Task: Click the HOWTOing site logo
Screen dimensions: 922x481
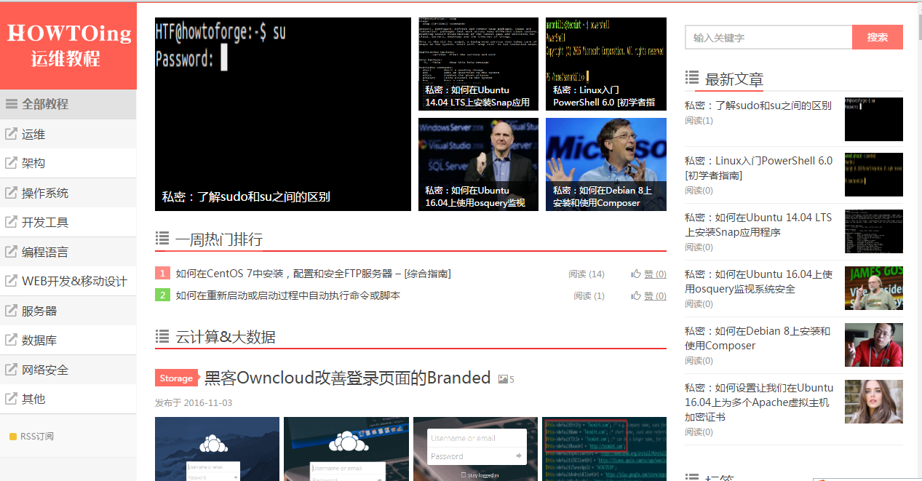Action: pyautogui.click(x=68, y=45)
